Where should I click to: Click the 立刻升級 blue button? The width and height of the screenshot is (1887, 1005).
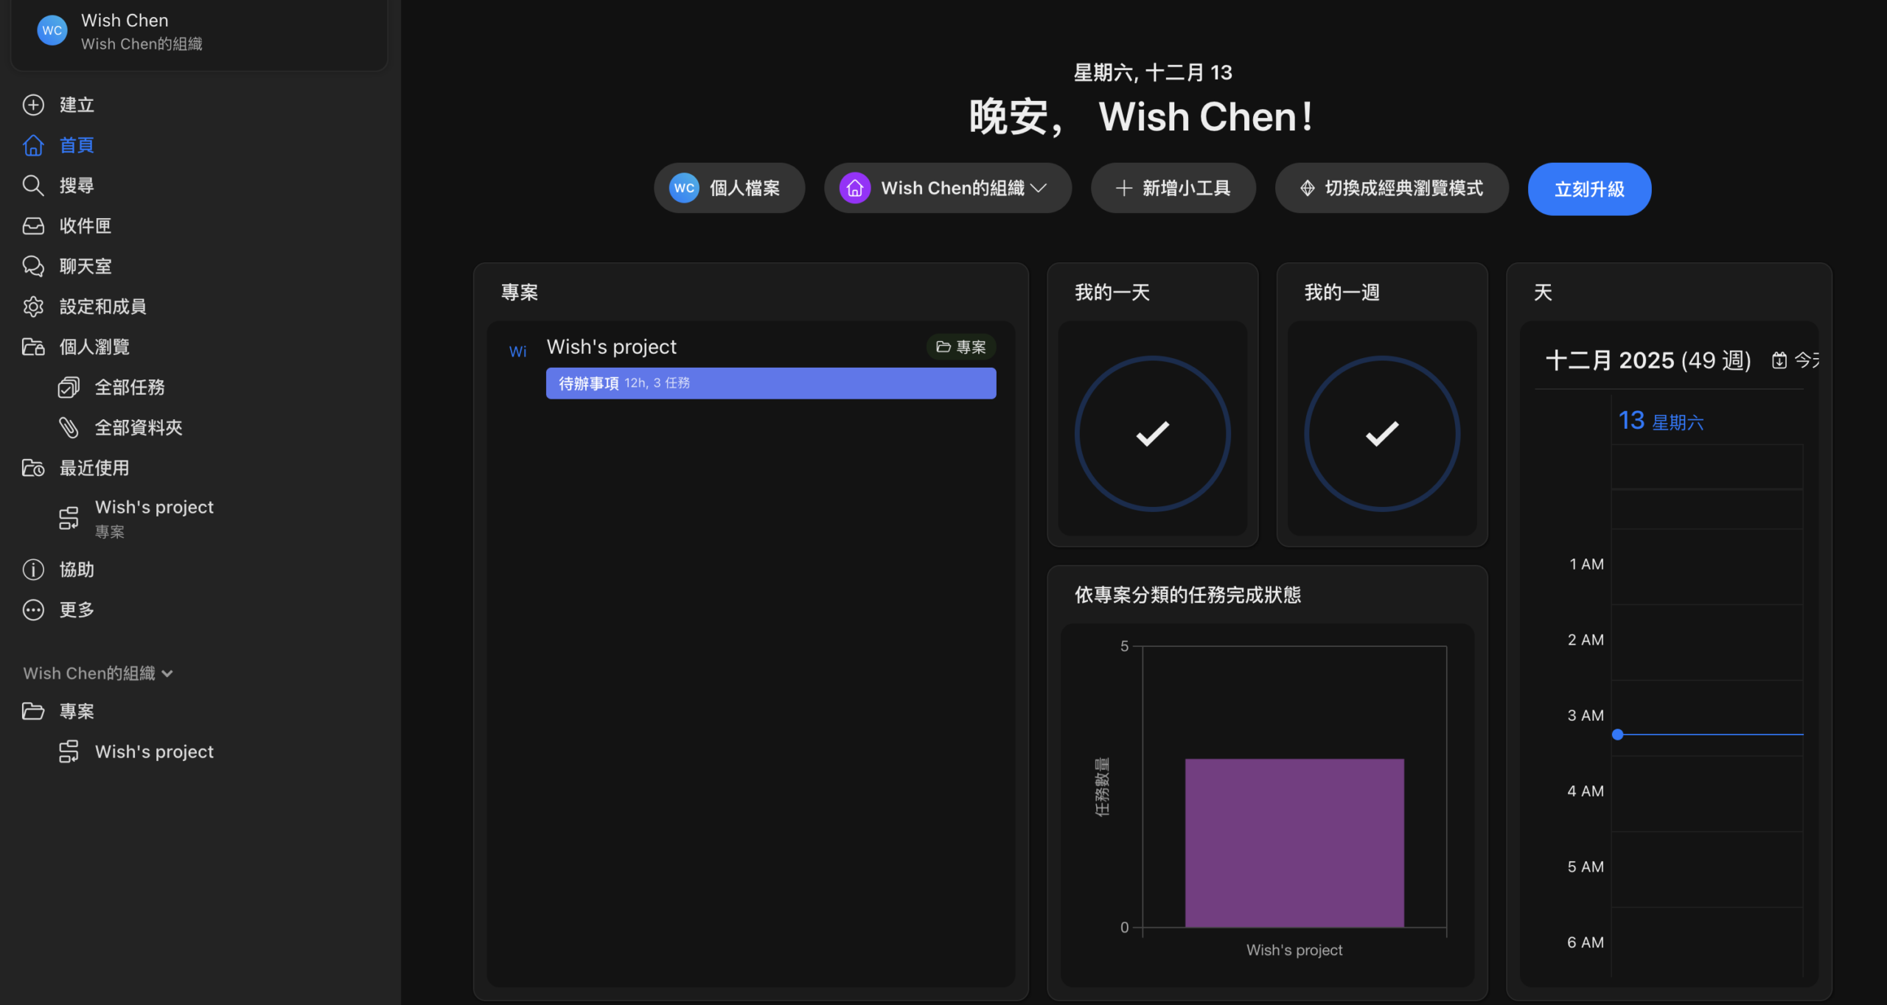pyautogui.click(x=1588, y=189)
